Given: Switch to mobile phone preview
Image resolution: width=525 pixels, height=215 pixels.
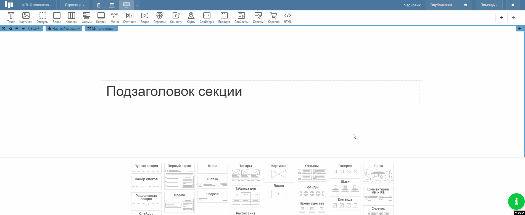Looking at the screenshot, I should (x=99, y=5).
